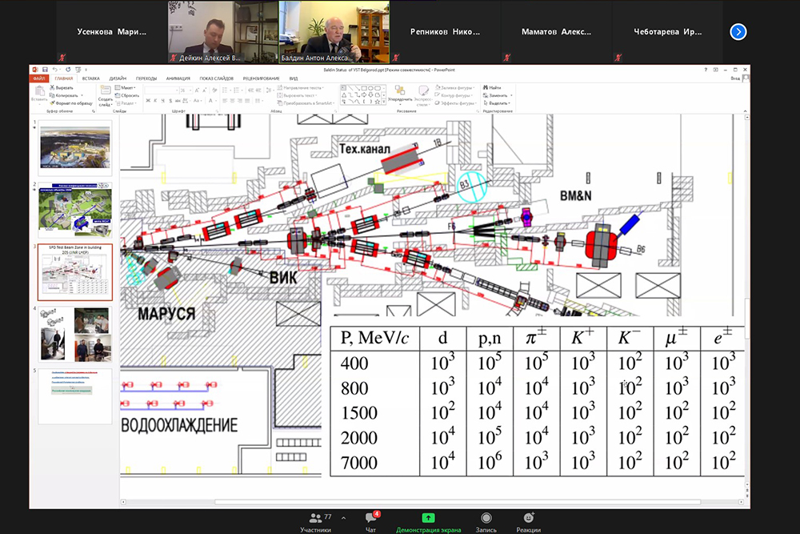The width and height of the screenshot is (800, 534).
Task: Start recording with the Запись button
Action: (485, 520)
